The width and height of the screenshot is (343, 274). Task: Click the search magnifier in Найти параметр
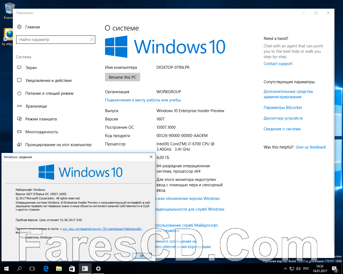[x=92, y=40]
